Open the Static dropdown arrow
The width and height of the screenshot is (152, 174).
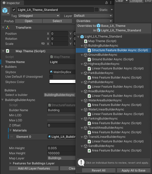[112, 10]
